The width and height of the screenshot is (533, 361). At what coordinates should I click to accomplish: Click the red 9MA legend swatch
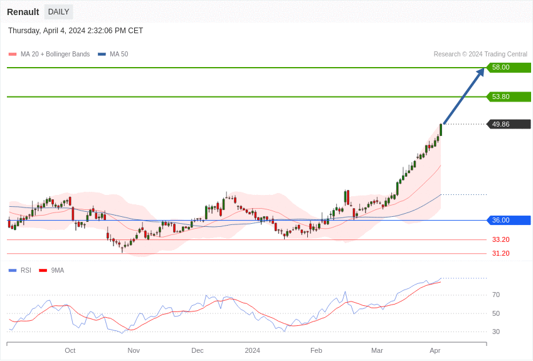tap(43, 271)
